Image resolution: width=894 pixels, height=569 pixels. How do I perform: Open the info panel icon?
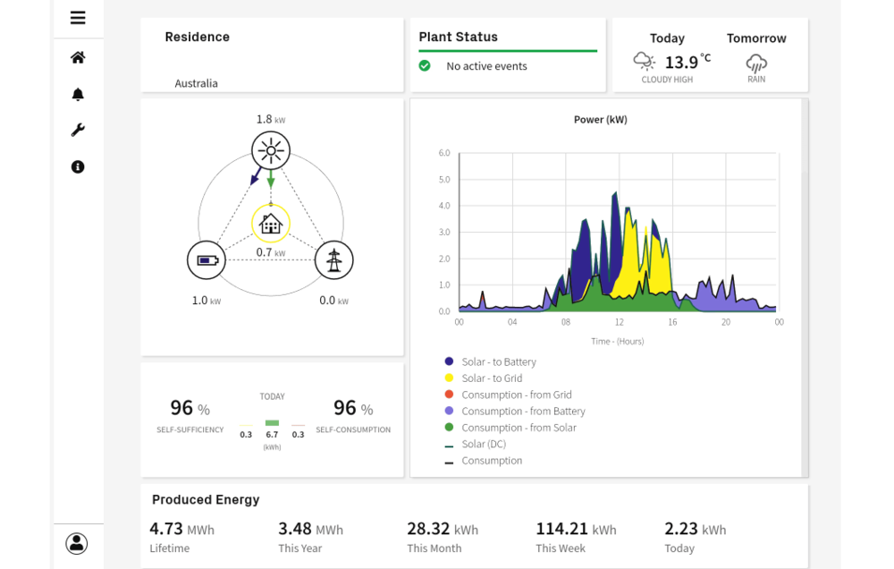click(78, 166)
